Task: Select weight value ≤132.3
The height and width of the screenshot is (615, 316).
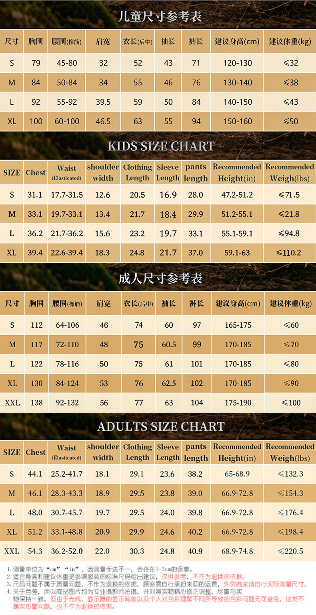Action: tap(291, 474)
